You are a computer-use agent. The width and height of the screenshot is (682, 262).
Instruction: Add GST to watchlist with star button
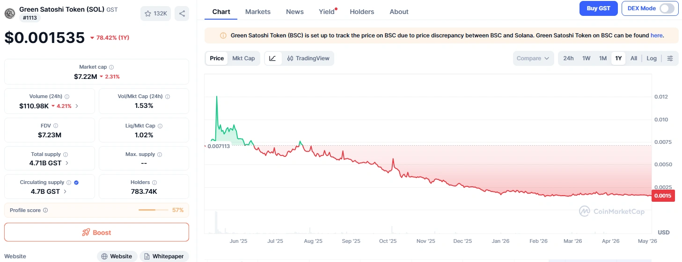click(155, 14)
